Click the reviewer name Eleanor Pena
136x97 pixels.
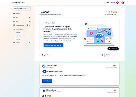click(x=51, y=90)
